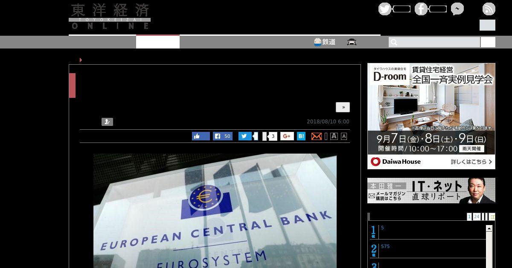Click the large rank 1 number badge
Image resolution: width=512 pixels, height=268 pixels.
pos(373,231)
